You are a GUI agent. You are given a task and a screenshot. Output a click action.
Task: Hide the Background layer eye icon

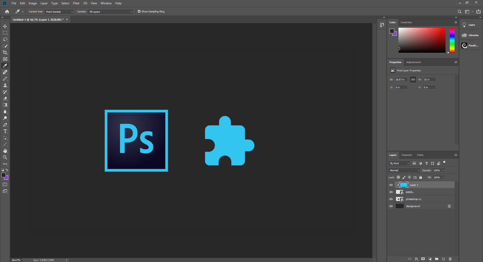391,206
